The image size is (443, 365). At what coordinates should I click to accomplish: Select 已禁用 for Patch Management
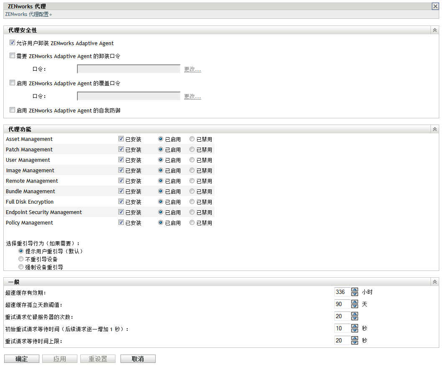tap(192, 149)
